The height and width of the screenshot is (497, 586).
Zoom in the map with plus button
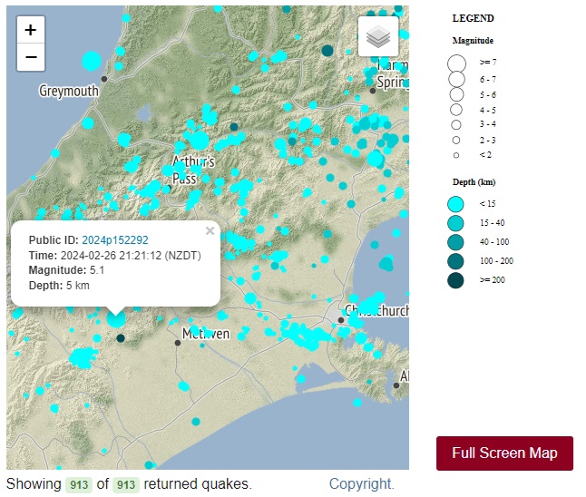[31, 30]
